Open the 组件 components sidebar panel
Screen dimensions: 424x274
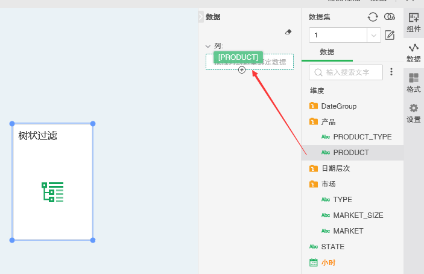(414, 22)
